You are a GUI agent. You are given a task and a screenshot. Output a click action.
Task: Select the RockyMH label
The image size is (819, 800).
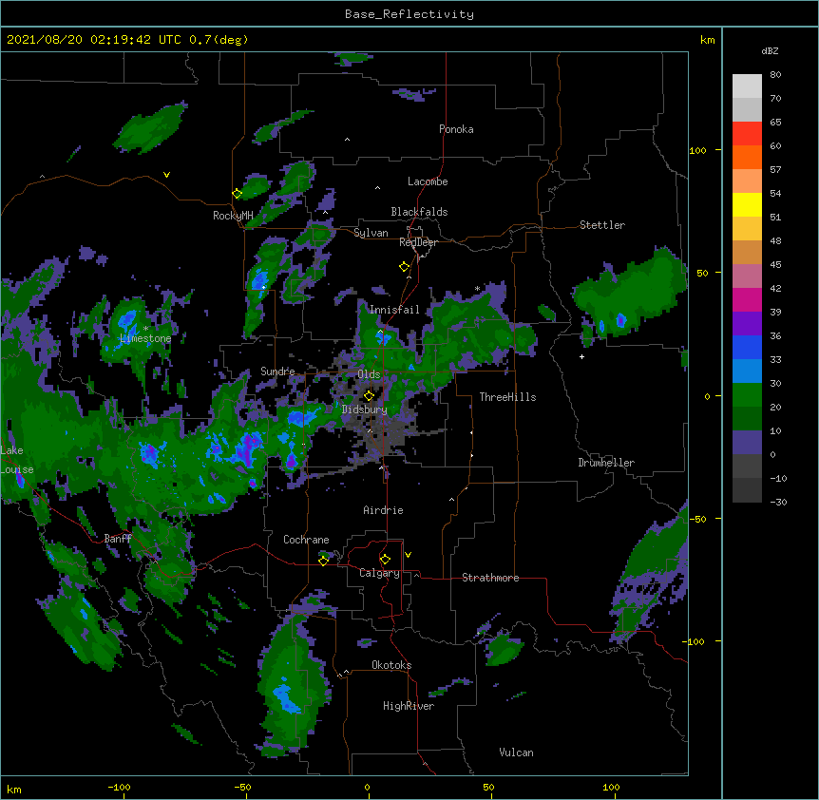click(x=233, y=216)
